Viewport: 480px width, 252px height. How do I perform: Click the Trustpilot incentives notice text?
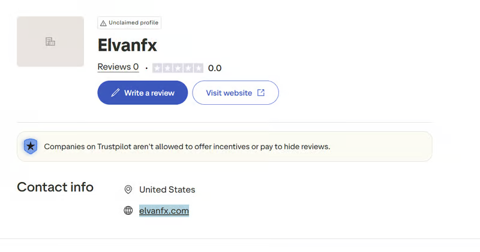pyautogui.click(x=187, y=146)
